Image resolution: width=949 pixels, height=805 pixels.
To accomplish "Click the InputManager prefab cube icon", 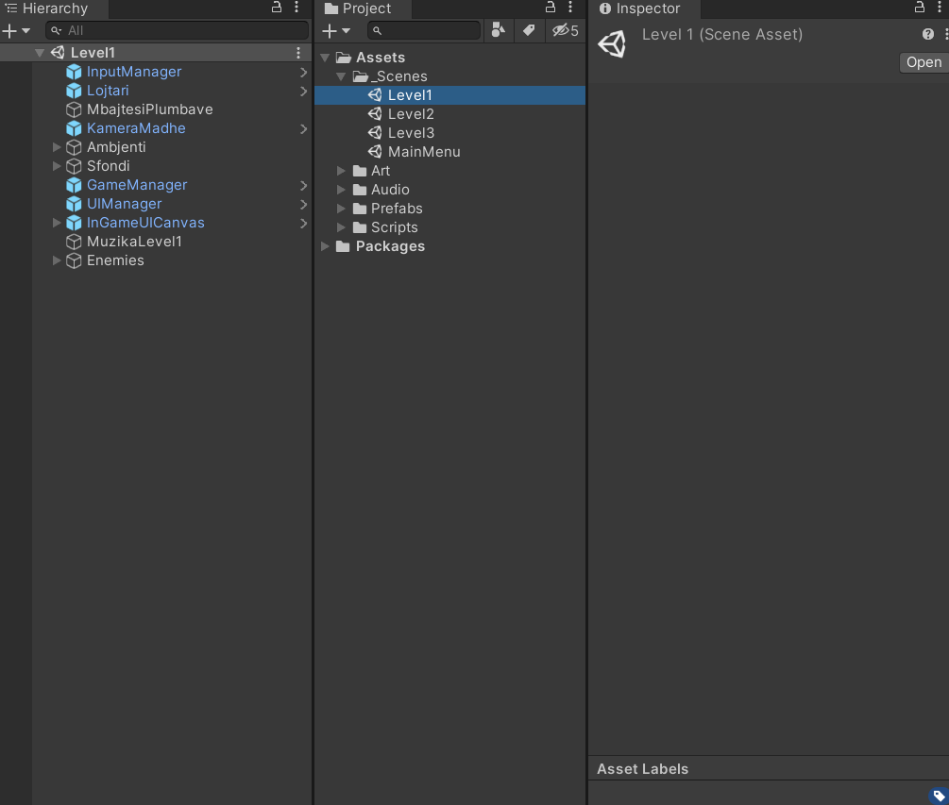I will (x=74, y=72).
